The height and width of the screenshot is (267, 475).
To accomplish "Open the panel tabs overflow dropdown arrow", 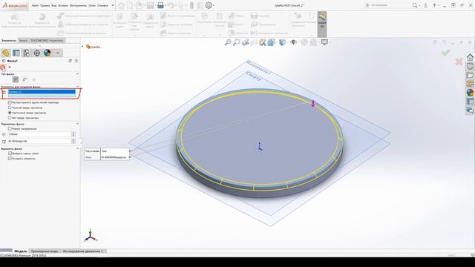I will pyautogui.click(x=58, y=53).
